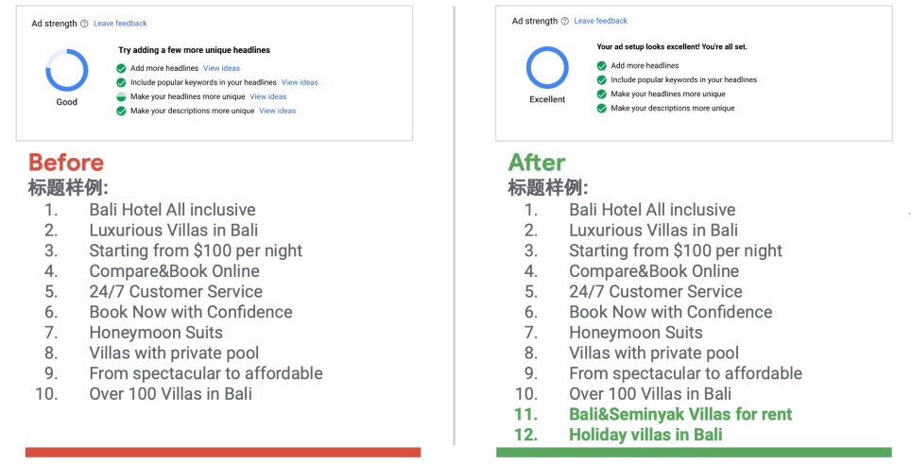Select the green headline 'Holiday villas in Bali'
Screen dimensions: 911x465
coord(645,434)
